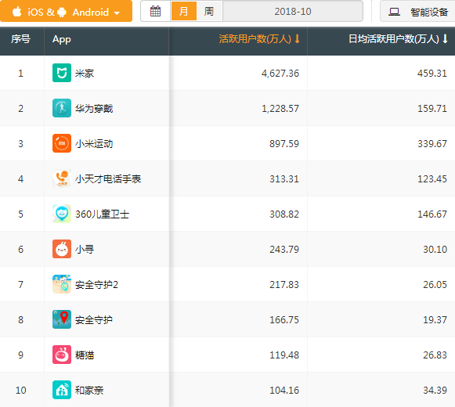Viewport: 455px width, 407px height.
Task: Click the 小米运动 app icon
Action: [x=62, y=143]
